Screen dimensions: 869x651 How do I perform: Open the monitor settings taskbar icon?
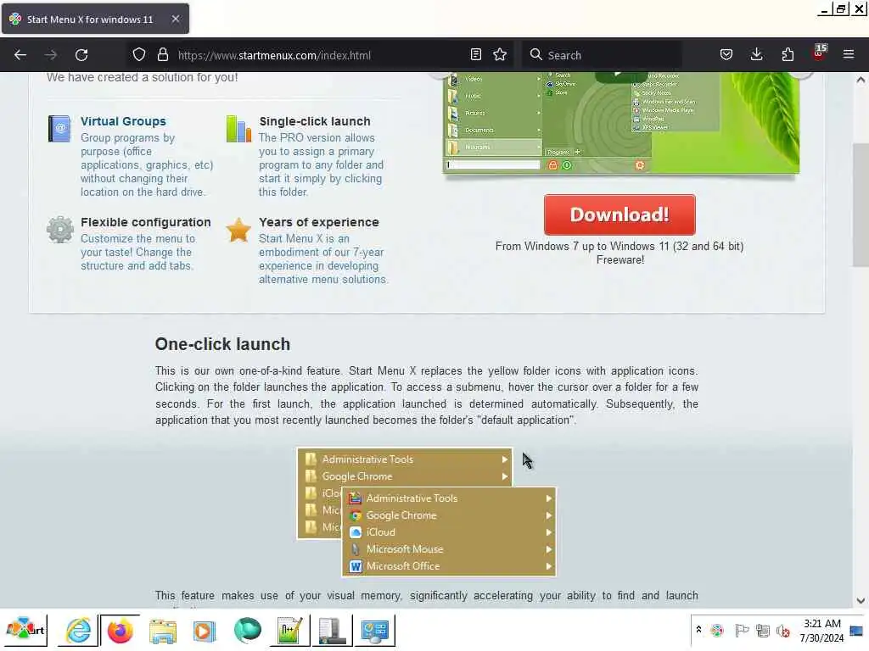tap(374, 631)
